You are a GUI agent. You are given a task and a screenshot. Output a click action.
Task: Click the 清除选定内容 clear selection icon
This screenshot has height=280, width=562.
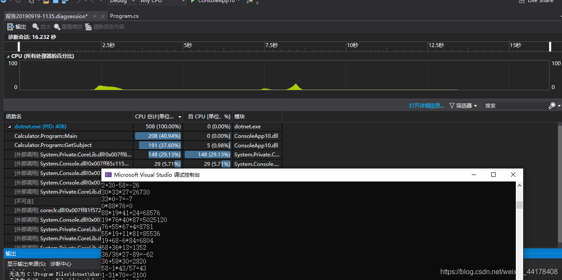88,27
